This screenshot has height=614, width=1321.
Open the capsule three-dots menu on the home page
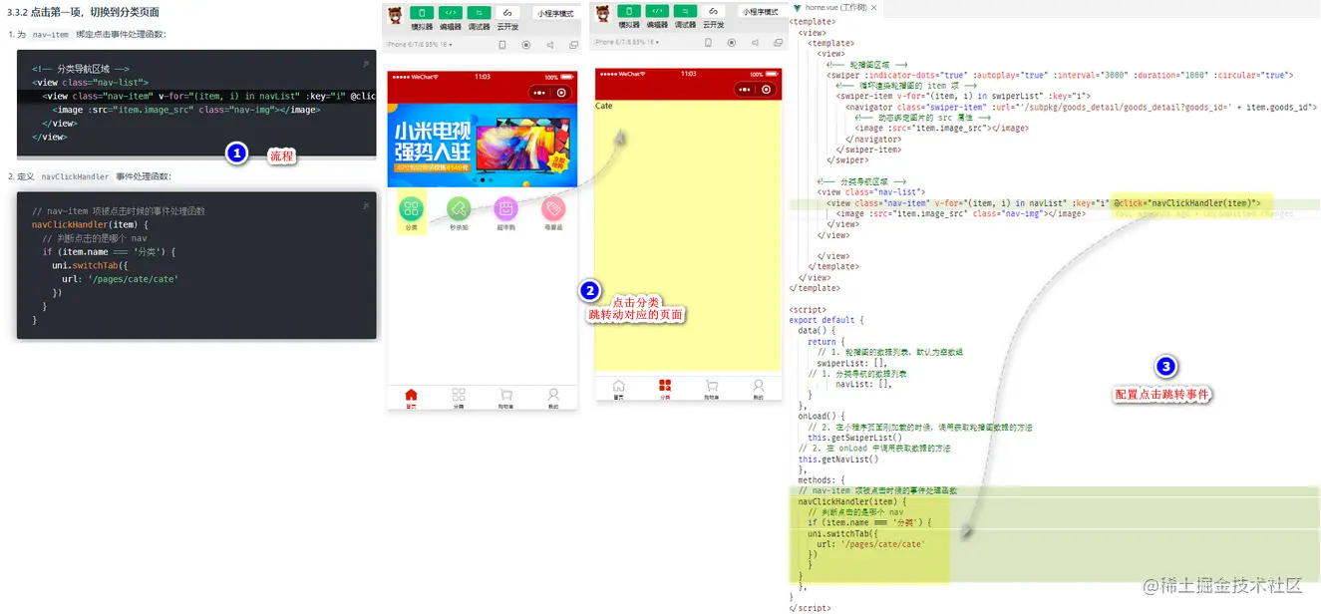click(x=539, y=92)
